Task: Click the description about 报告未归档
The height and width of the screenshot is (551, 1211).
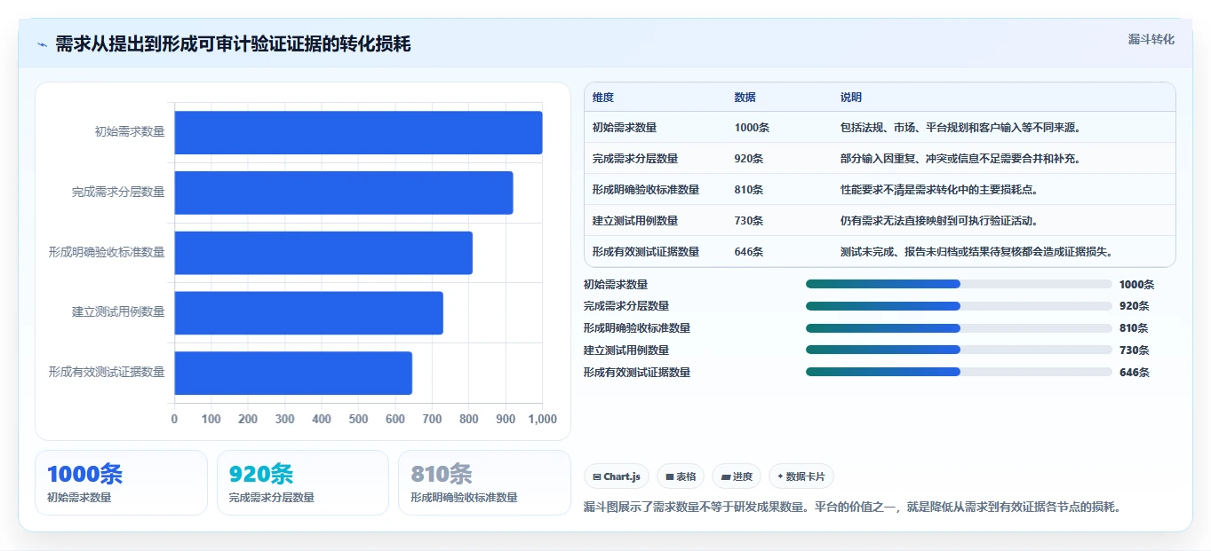Action: click(976, 252)
